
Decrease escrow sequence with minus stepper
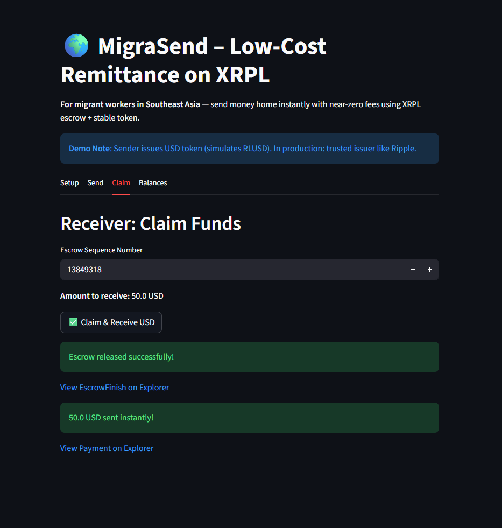[413, 270]
